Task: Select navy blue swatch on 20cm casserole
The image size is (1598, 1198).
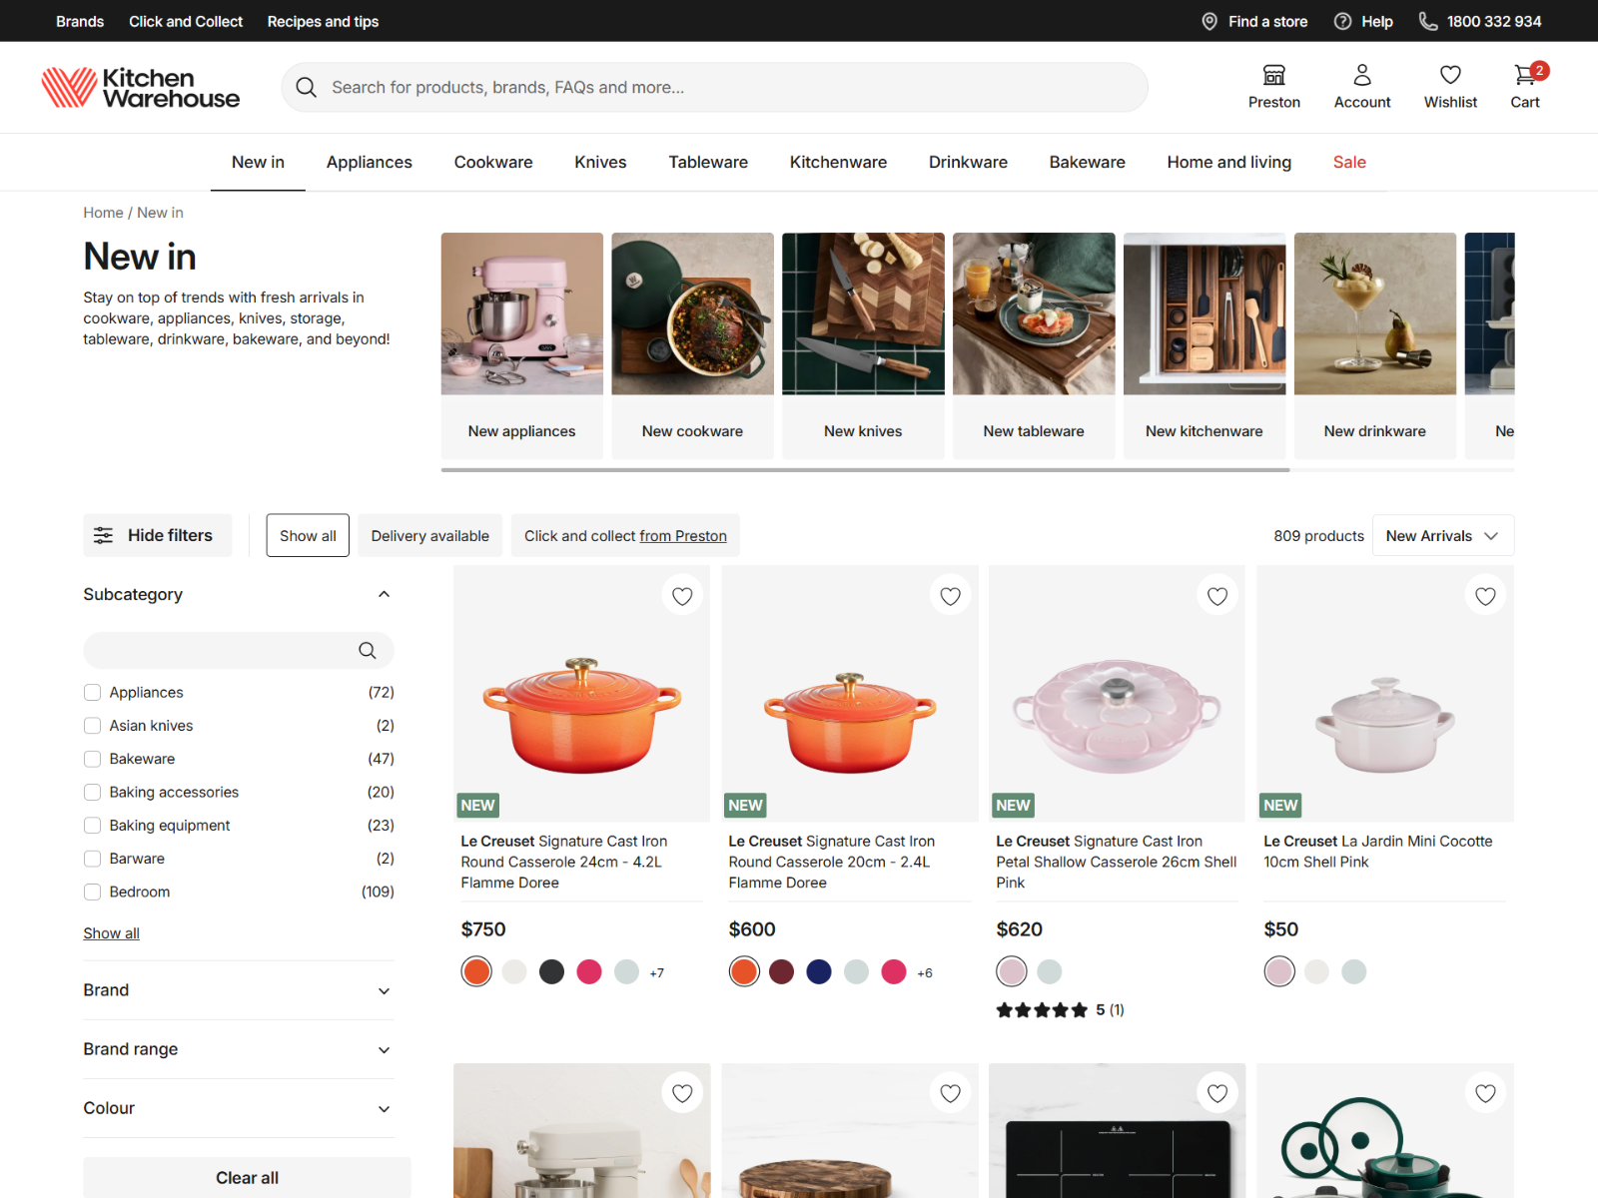Action: 819,971
